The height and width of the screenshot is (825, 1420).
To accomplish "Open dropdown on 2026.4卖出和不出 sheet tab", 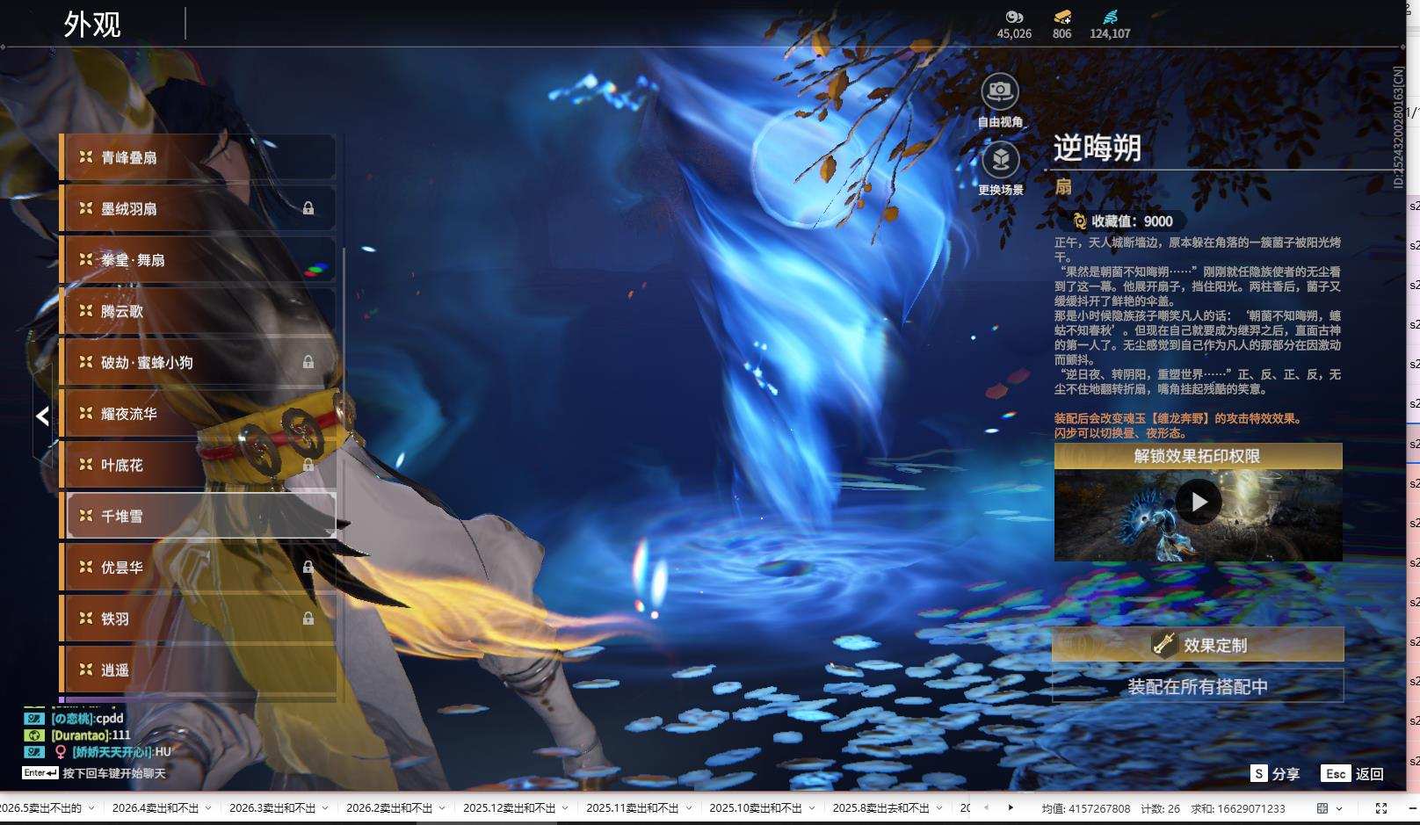I will (x=208, y=808).
